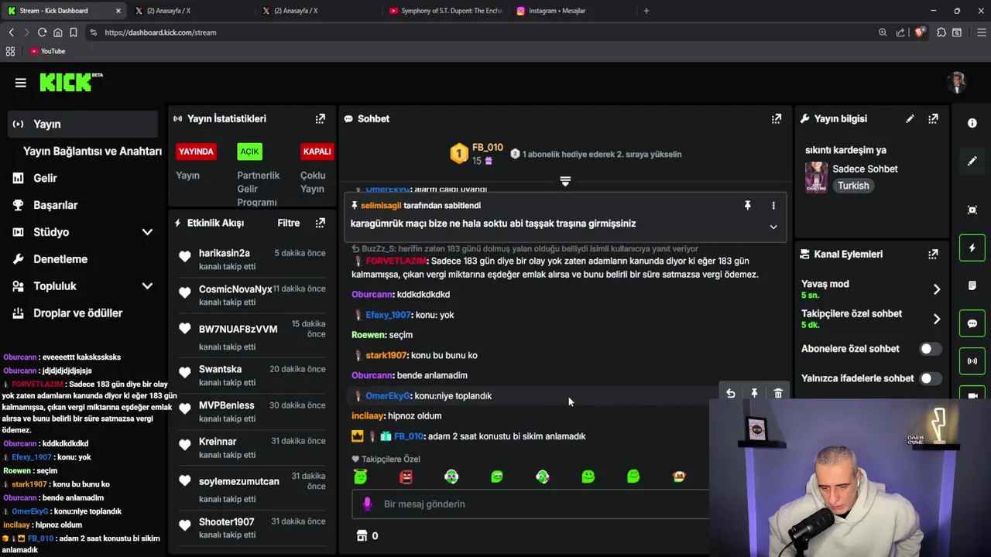This screenshot has width=991, height=557.
Task: Open pinned message three-dot options
Action: click(773, 205)
